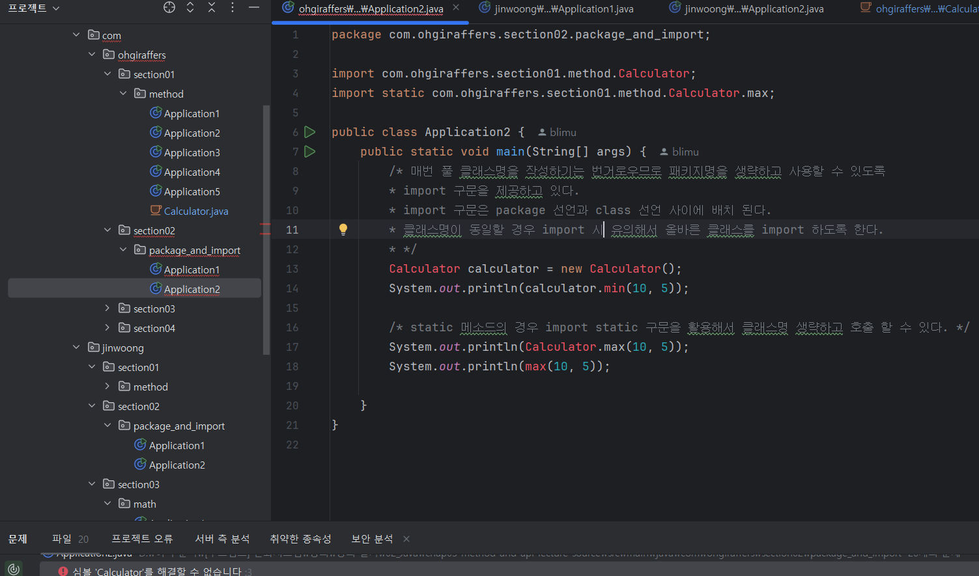Screen dimensions: 979x576
Task: Open the 파일 20 tab
Action: click(x=70, y=539)
